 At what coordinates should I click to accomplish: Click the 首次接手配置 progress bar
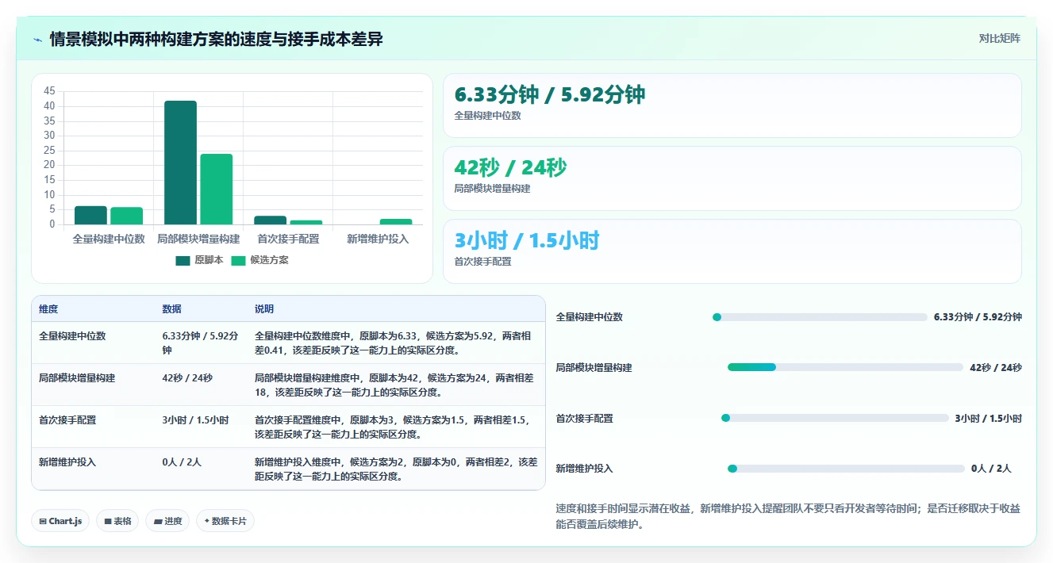[834, 418]
